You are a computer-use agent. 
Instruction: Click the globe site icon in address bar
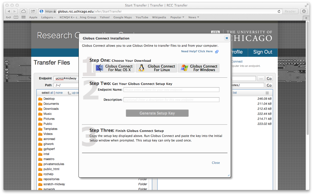42,11
